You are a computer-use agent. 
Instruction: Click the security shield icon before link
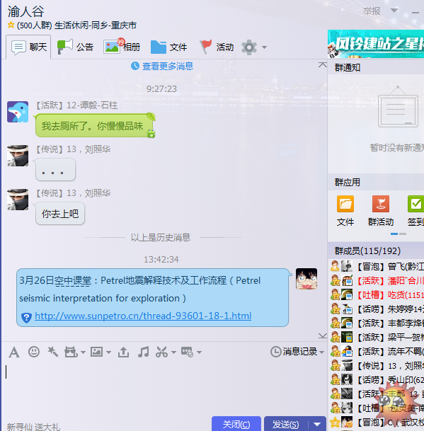(26, 318)
